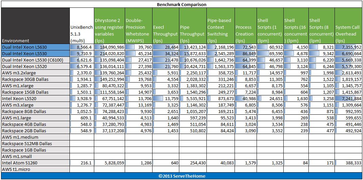Click the Dual Intel Xeon L5530 environment cell
Screen dimensions: 363x180
click(35, 53)
